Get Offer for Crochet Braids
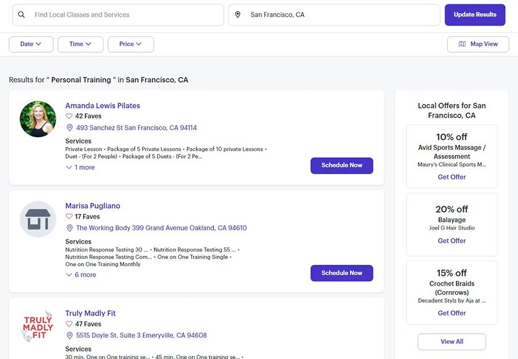 tap(452, 313)
